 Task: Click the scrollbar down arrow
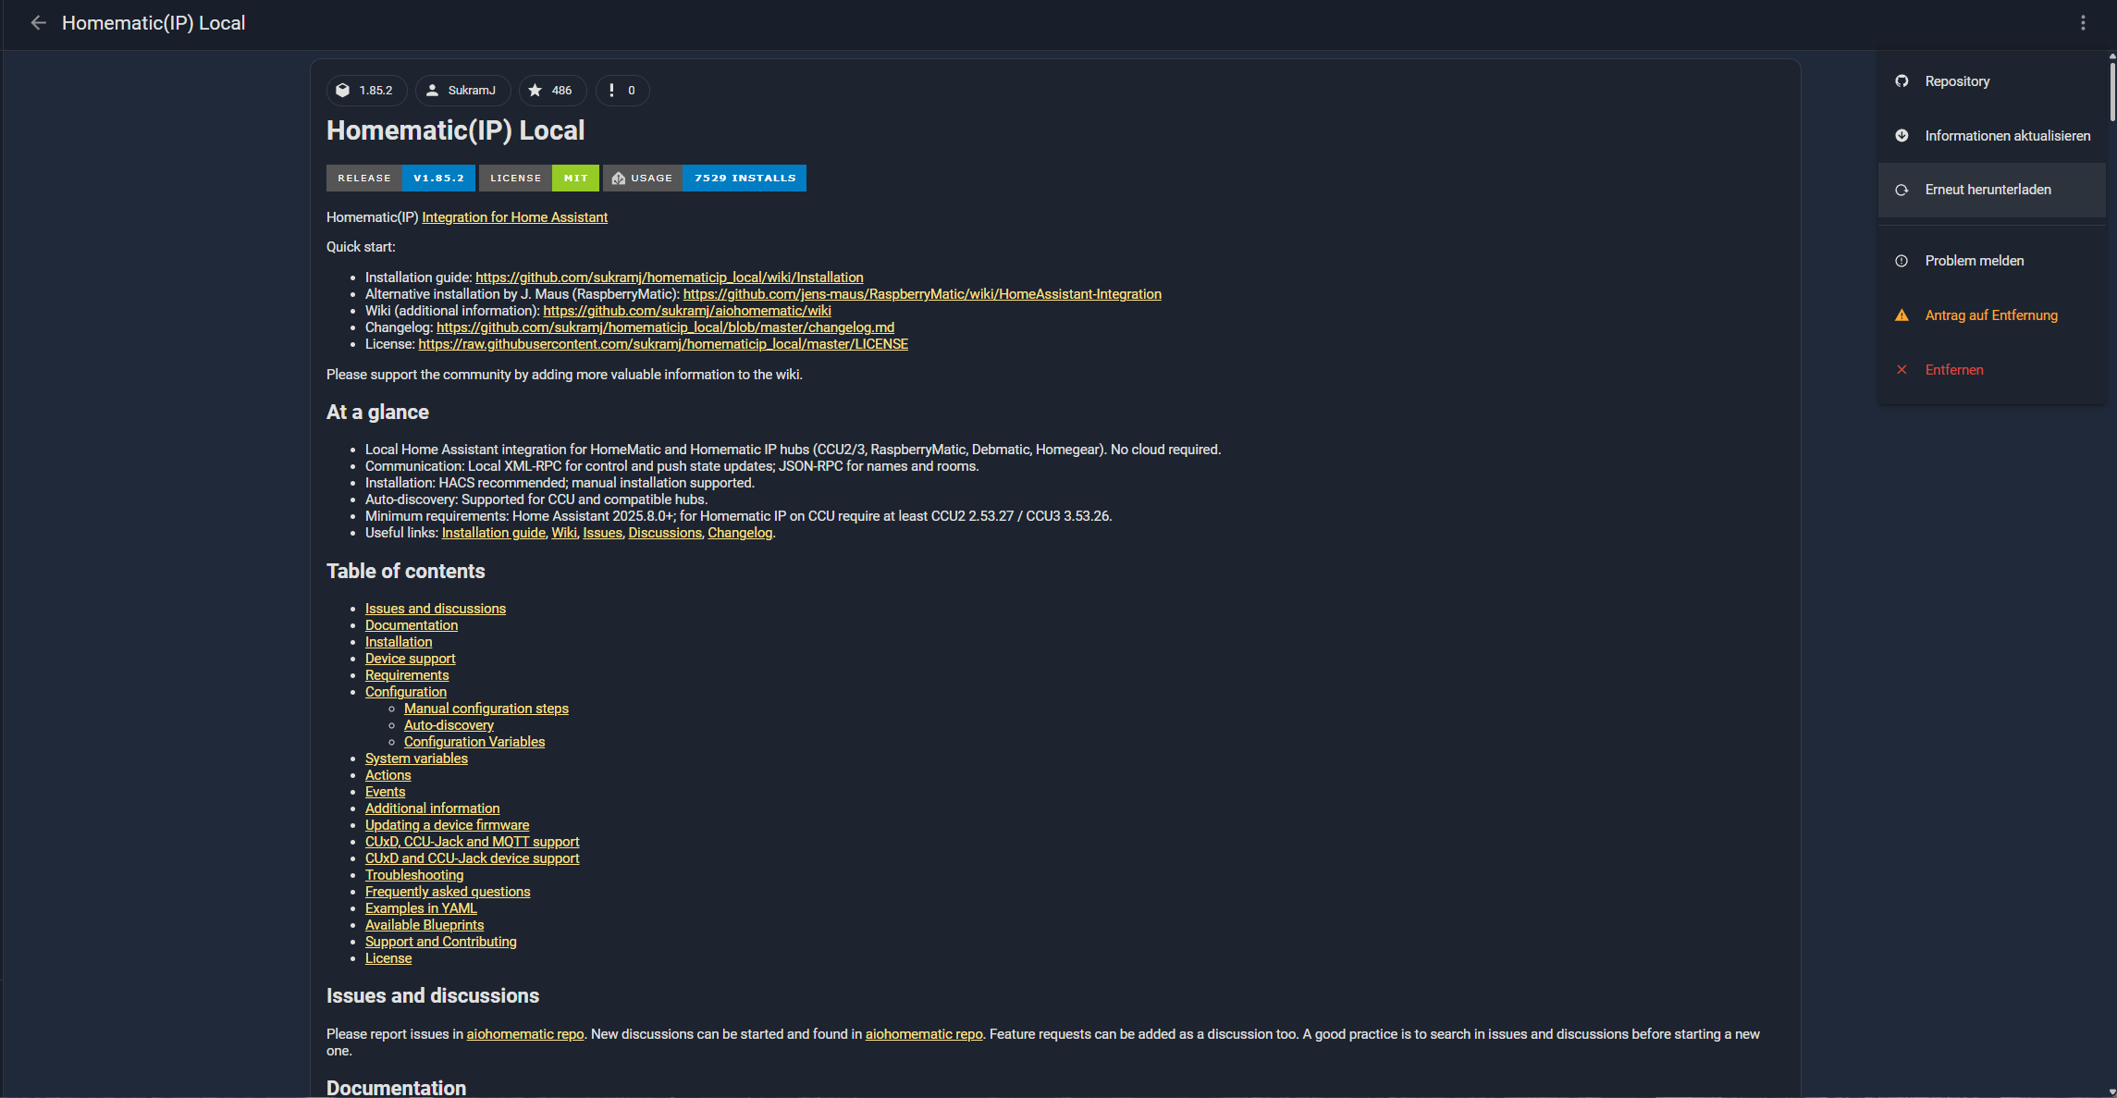[2112, 1092]
